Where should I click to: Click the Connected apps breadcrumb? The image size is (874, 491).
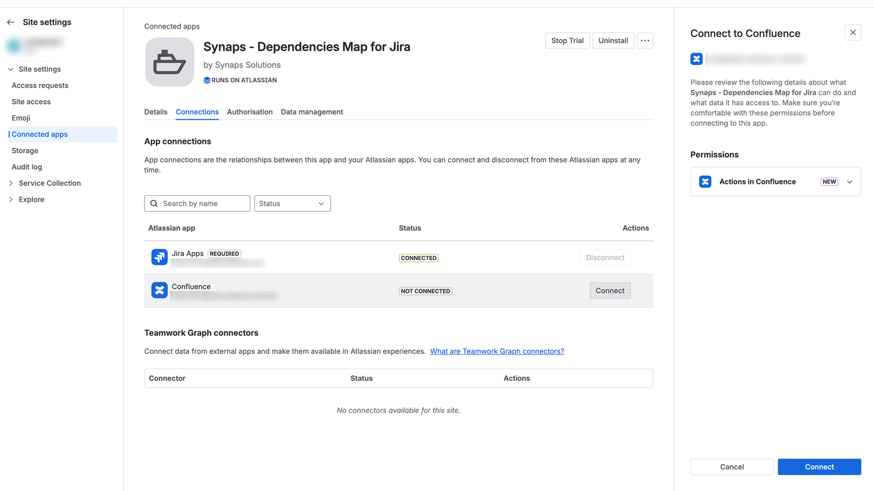tap(172, 26)
